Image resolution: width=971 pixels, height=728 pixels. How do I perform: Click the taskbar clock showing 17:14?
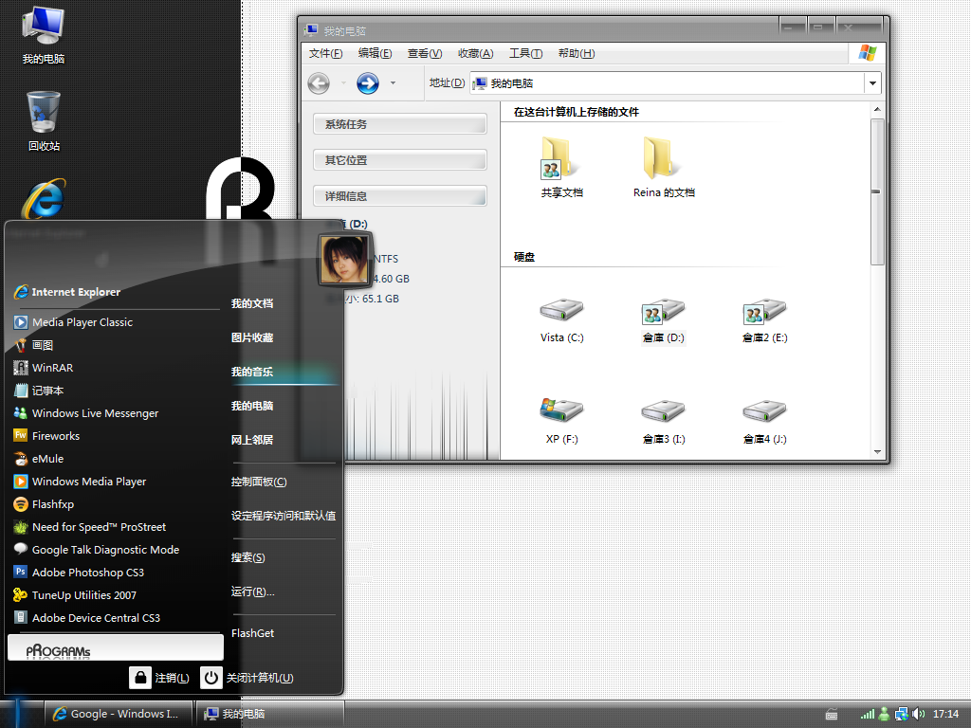pyautogui.click(x=945, y=714)
